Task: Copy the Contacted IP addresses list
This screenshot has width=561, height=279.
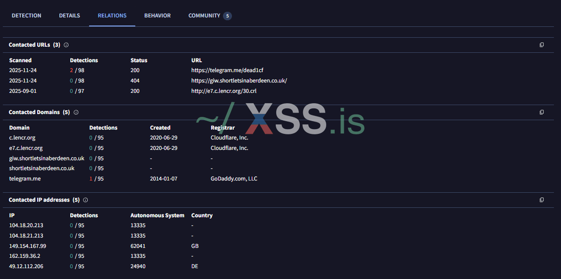Action: (542, 200)
